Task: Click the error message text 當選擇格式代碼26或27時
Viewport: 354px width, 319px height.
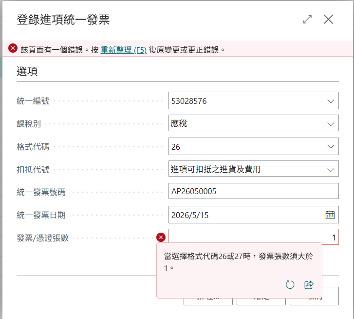Action: tap(207, 257)
